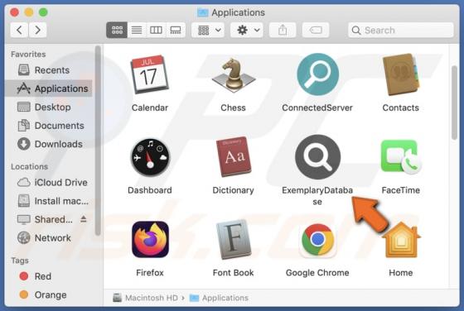Click the Locations section header
The width and height of the screenshot is (464, 311).
pos(29,166)
